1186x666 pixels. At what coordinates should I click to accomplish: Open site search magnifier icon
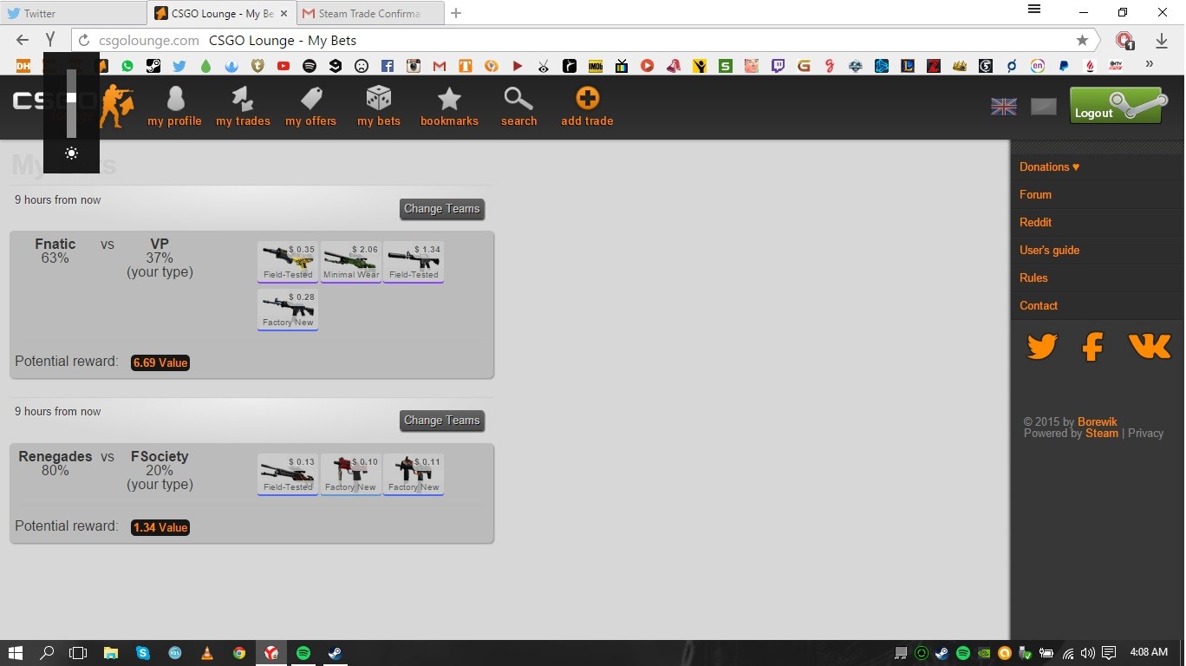(518, 107)
